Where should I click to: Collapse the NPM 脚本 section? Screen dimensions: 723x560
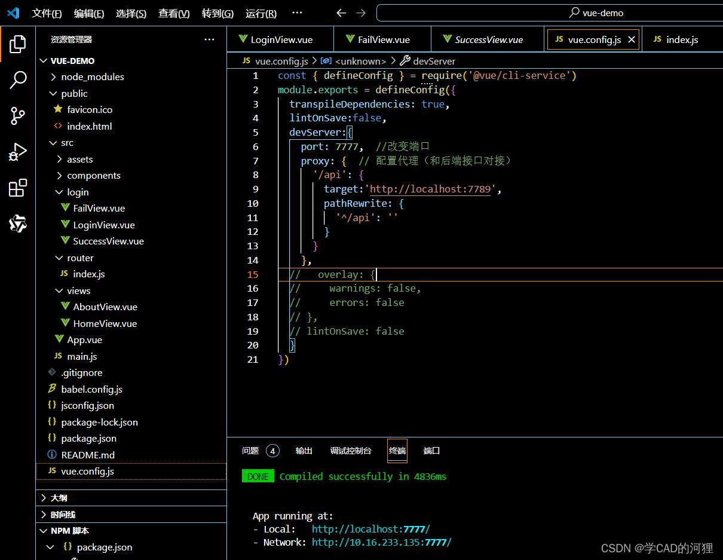coord(44,531)
